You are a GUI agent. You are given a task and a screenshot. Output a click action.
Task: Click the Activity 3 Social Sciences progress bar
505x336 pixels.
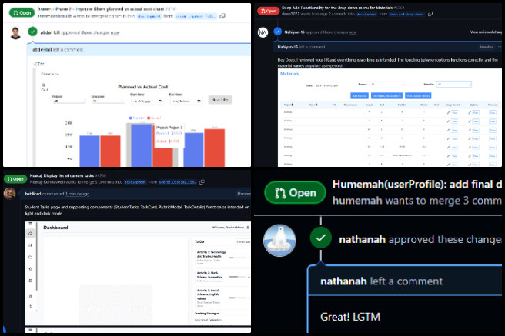238,298
